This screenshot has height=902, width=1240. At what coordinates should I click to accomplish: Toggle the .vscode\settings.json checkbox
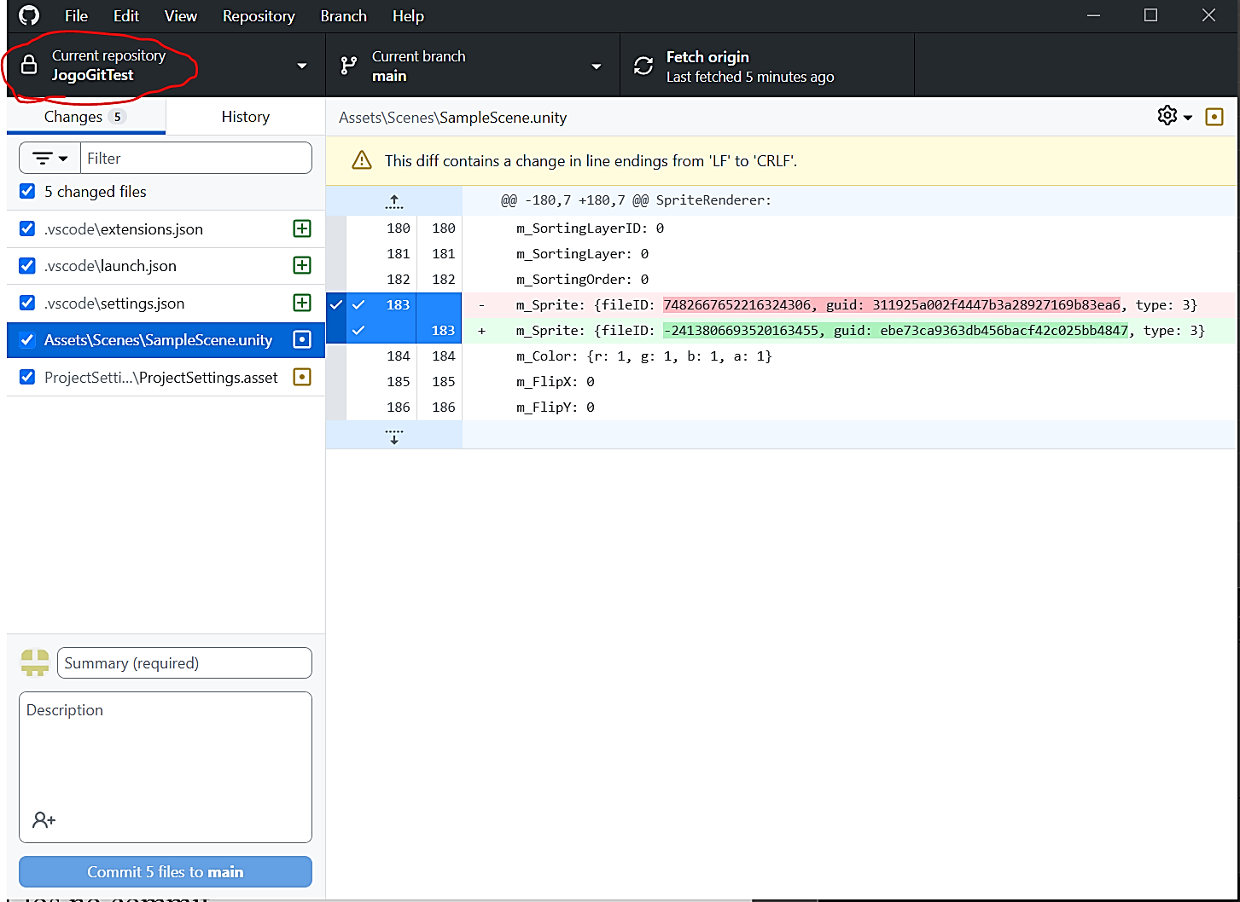27,304
